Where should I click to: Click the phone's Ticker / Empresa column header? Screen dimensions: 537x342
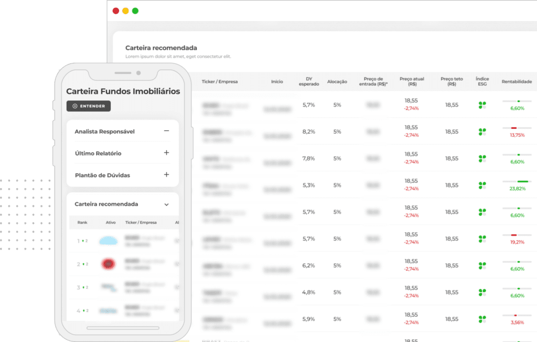[141, 222]
